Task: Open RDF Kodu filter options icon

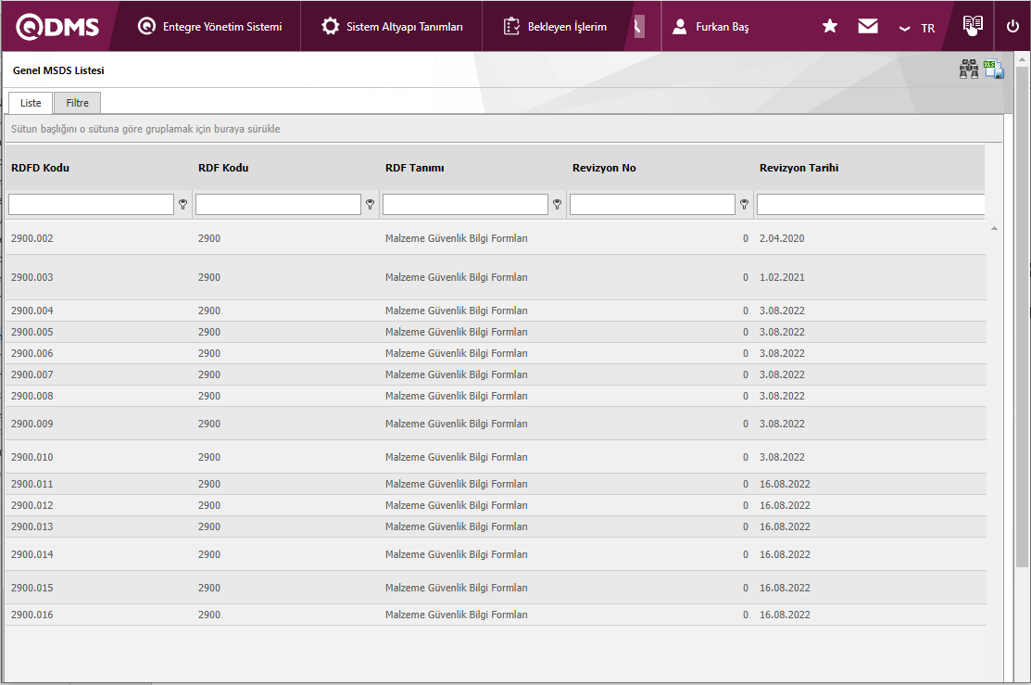Action: point(371,205)
